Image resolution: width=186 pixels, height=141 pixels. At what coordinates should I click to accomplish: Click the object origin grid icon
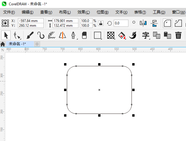(x=5, y=23)
